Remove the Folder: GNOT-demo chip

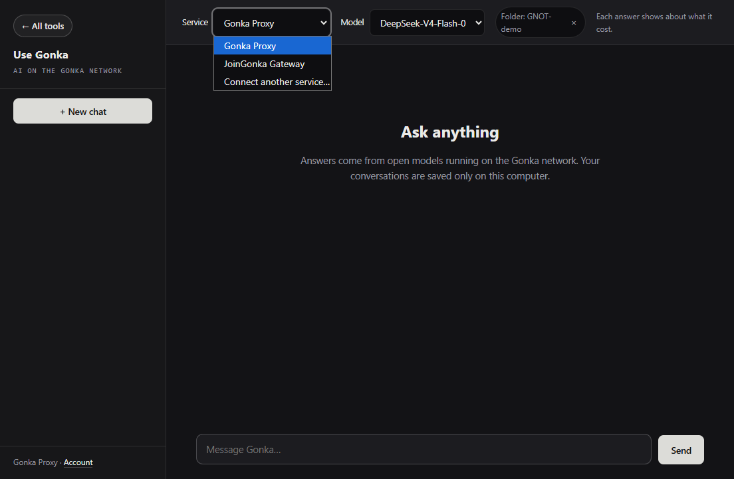click(x=573, y=23)
